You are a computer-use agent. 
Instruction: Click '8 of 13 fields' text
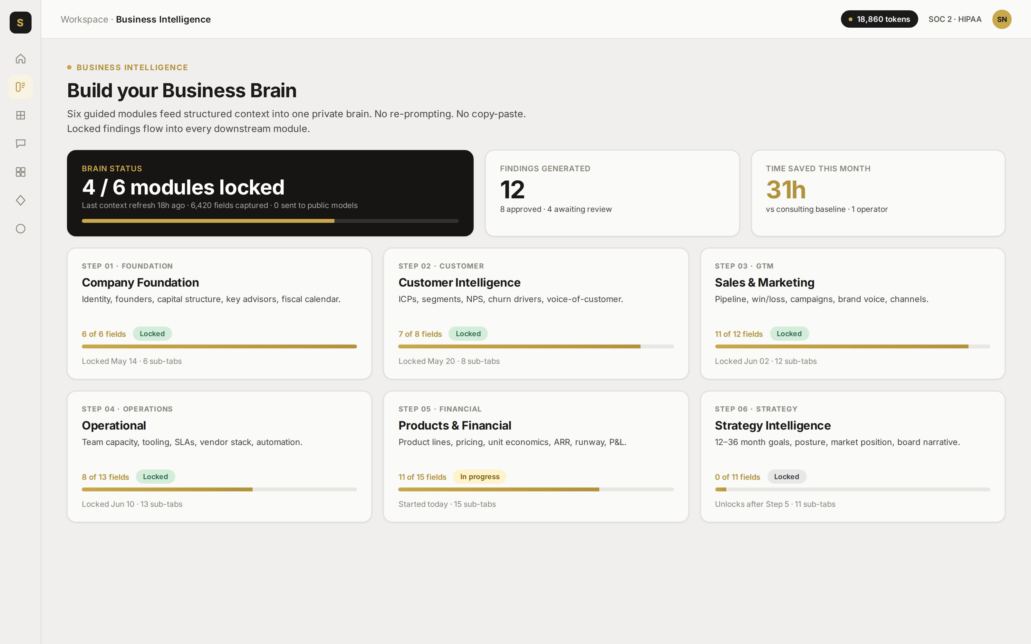click(105, 477)
